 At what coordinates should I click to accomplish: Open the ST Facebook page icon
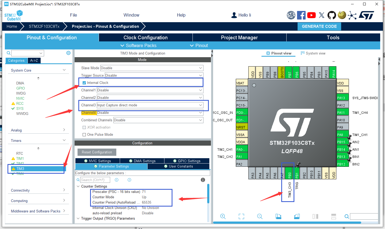point(301,15)
